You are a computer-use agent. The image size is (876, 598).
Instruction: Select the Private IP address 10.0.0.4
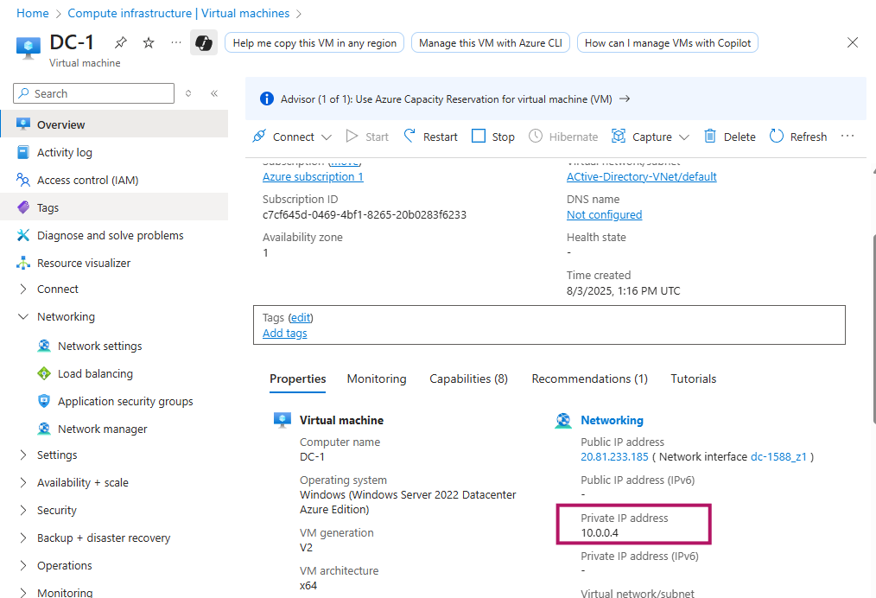(600, 532)
